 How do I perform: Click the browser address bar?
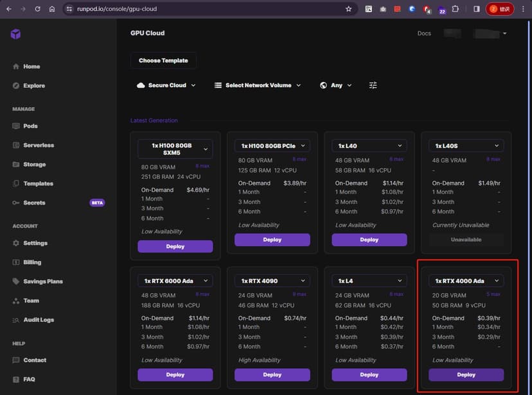pyautogui.click(x=206, y=9)
